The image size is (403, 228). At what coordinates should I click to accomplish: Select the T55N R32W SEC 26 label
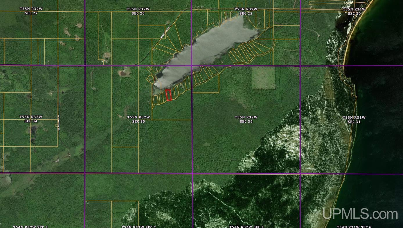coord(138,11)
